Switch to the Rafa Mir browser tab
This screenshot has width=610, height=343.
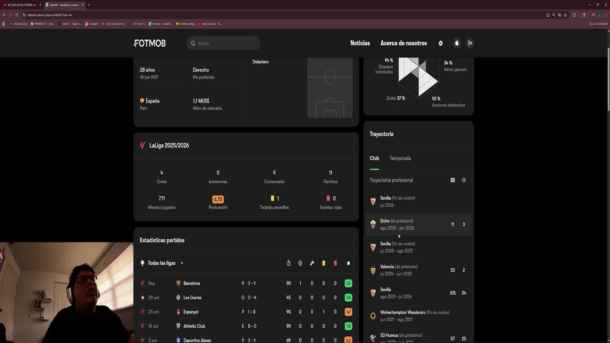[x=65, y=5]
